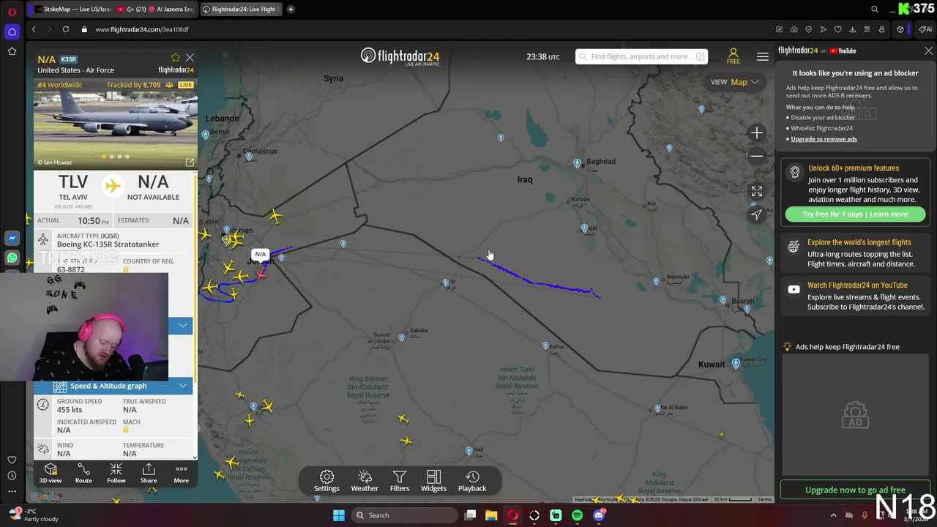This screenshot has height=527, width=937.
Task: Click the Kuwait City airport pin
Action: (736, 364)
